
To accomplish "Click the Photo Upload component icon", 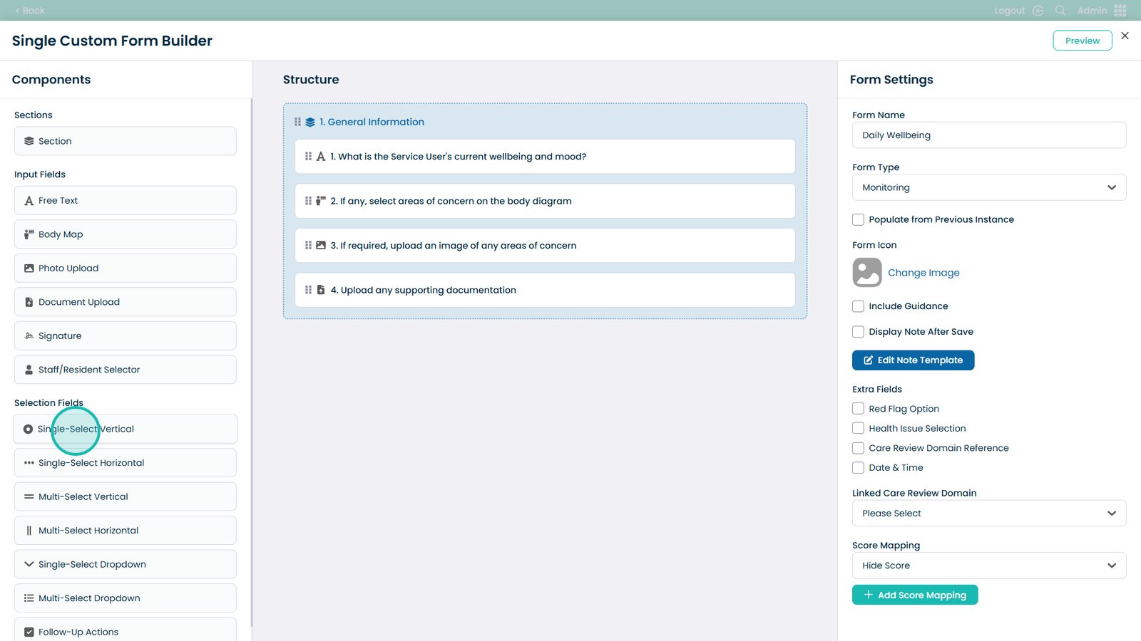I will click(x=29, y=269).
